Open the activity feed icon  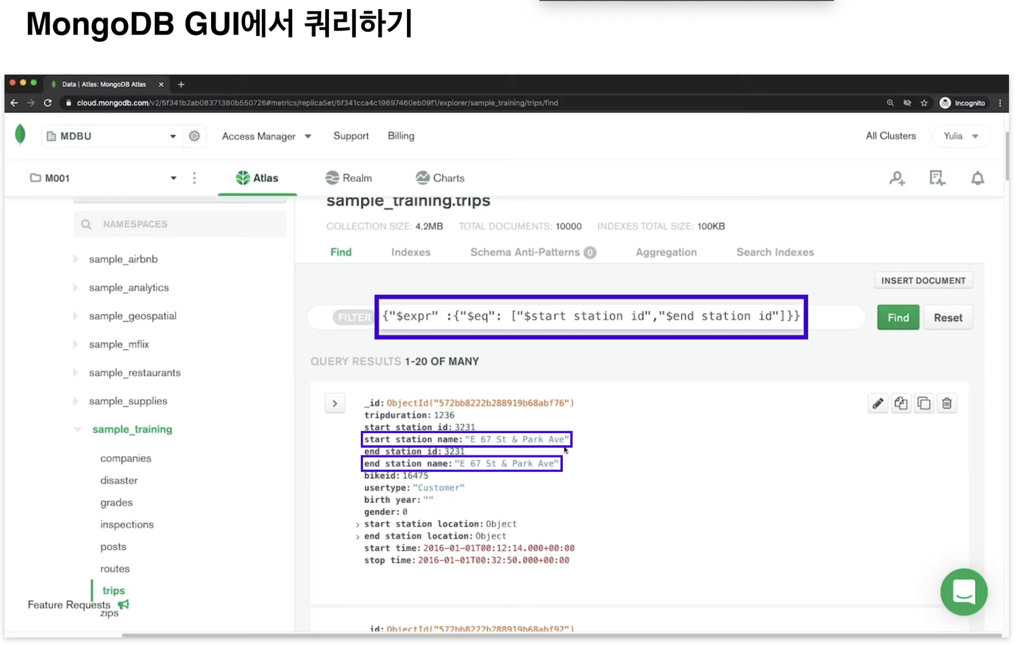(937, 178)
